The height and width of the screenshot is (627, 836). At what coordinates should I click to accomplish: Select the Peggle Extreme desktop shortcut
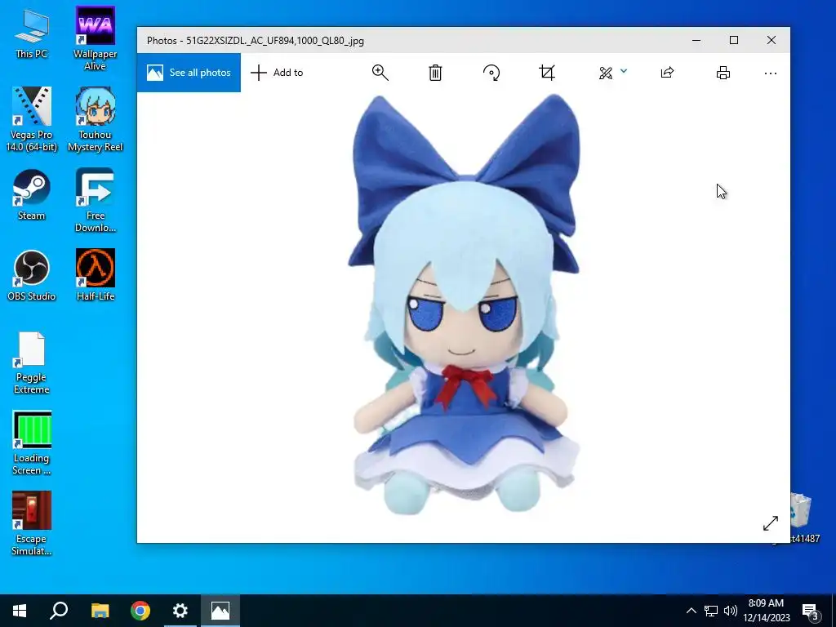(32, 363)
